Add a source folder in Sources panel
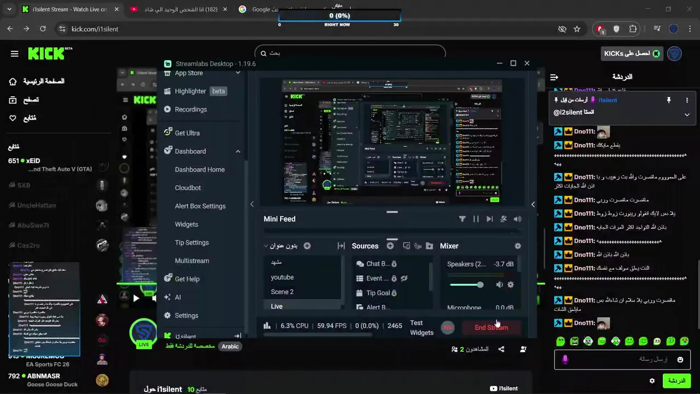This screenshot has height=394, width=700. (429, 246)
